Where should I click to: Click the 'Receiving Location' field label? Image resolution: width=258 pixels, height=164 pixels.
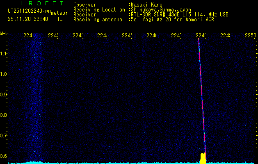(x=99, y=9)
